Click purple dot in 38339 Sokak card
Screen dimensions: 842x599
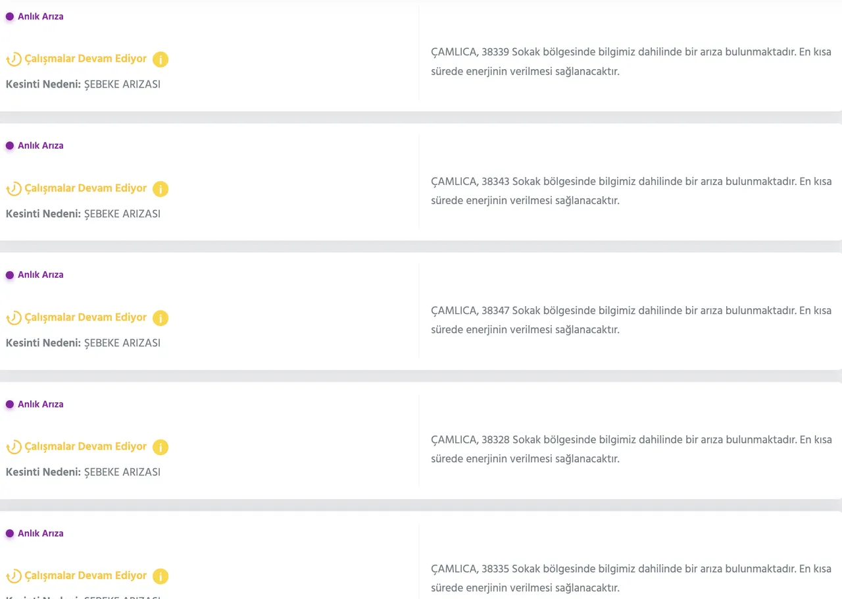[10, 16]
